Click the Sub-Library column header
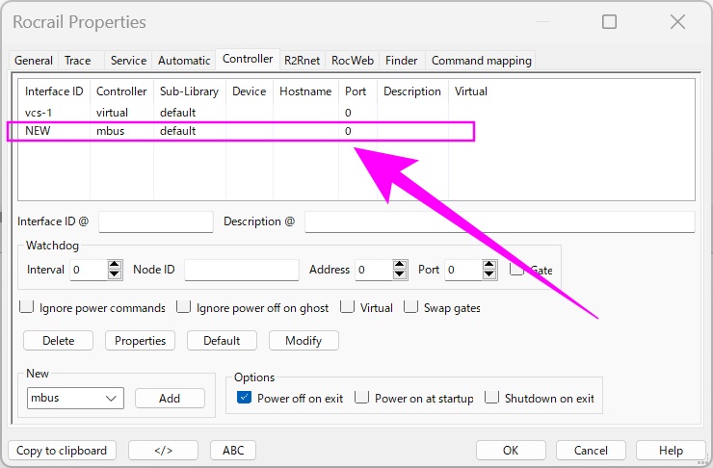713x468 pixels. pos(189,91)
